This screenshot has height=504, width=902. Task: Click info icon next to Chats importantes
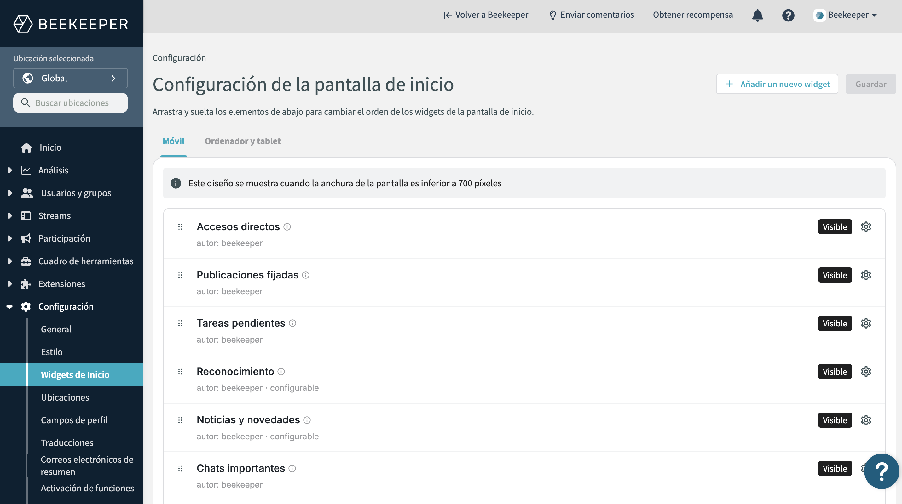pos(292,468)
